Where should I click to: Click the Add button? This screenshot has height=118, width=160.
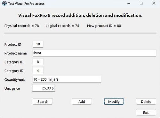pyautogui.click(x=82, y=101)
